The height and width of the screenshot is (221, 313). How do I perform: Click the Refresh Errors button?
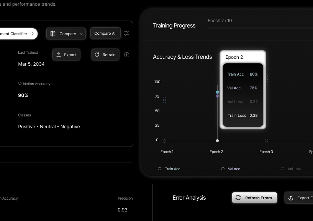pyautogui.click(x=254, y=198)
